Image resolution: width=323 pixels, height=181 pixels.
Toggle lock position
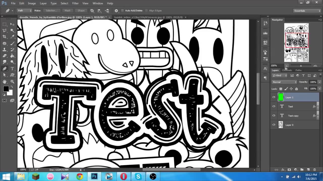click(291, 89)
